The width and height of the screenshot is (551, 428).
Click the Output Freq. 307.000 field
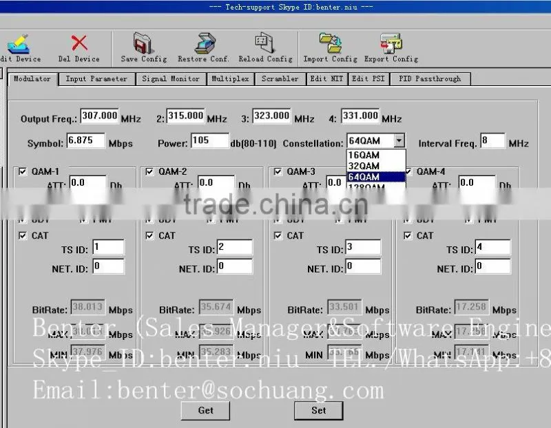(x=99, y=116)
